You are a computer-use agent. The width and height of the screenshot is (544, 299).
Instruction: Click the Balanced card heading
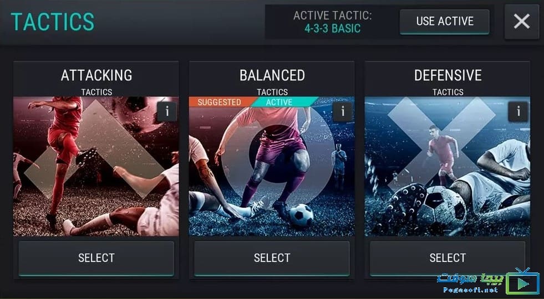pyautogui.click(x=272, y=75)
